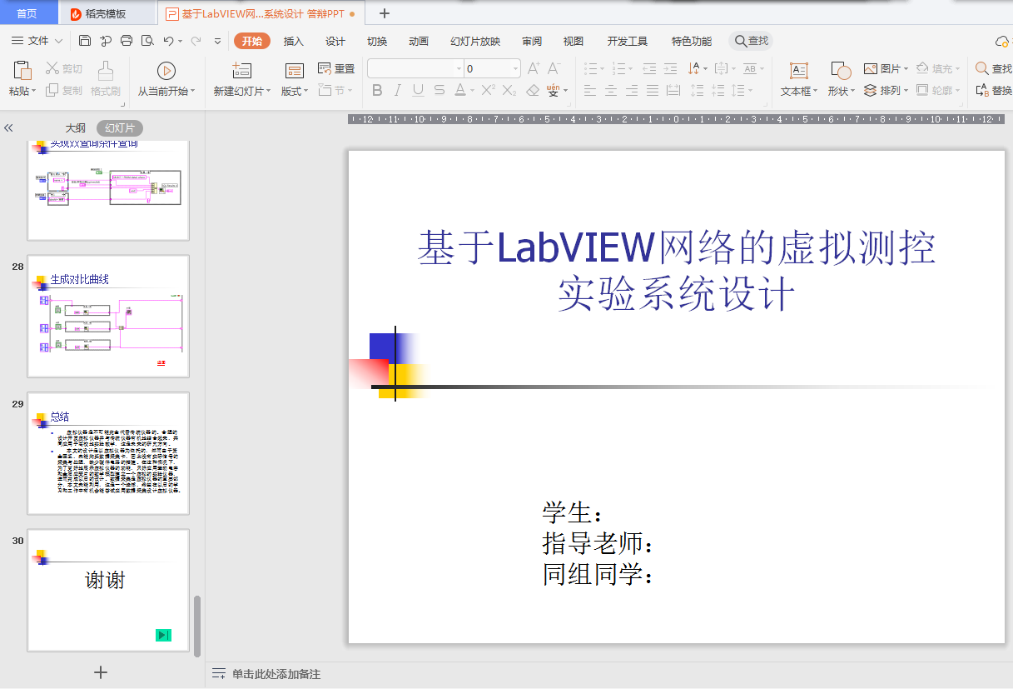The height and width of the screenshot is (689, 1013).
Task: Switch panel to Outline (大纲) view
Action: (76, 128)
